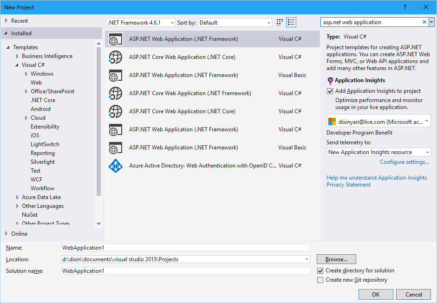437x303 pixels.
Task: Click the Browse button
Action: pos(336,259)
